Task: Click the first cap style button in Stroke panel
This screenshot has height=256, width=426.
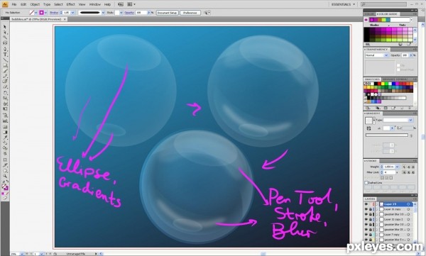Action: coord(404,167)
